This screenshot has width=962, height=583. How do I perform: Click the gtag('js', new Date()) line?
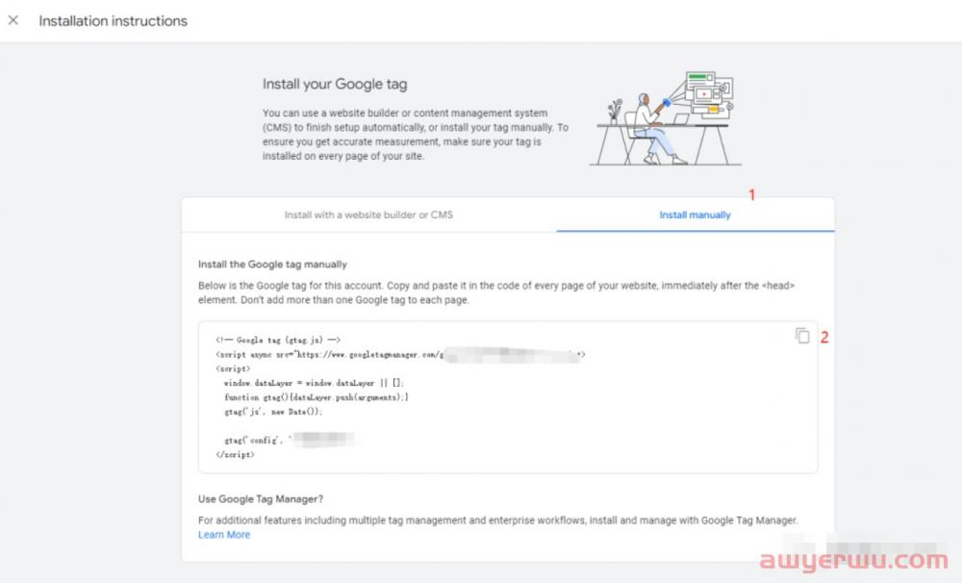tap(273, 411)
